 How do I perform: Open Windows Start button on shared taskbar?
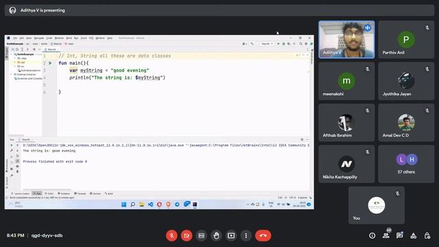coord(123,204)
